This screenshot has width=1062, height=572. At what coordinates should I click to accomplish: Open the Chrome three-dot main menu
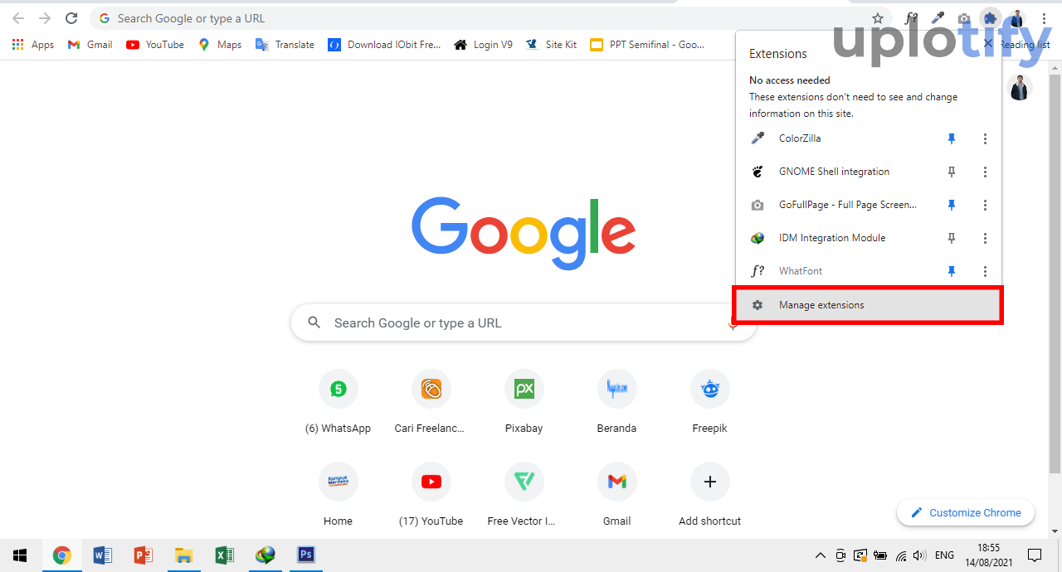coord(1044,18)
